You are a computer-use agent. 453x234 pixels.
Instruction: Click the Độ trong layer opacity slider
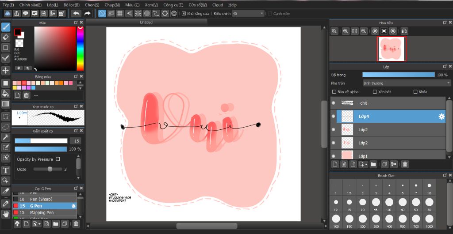399,75
